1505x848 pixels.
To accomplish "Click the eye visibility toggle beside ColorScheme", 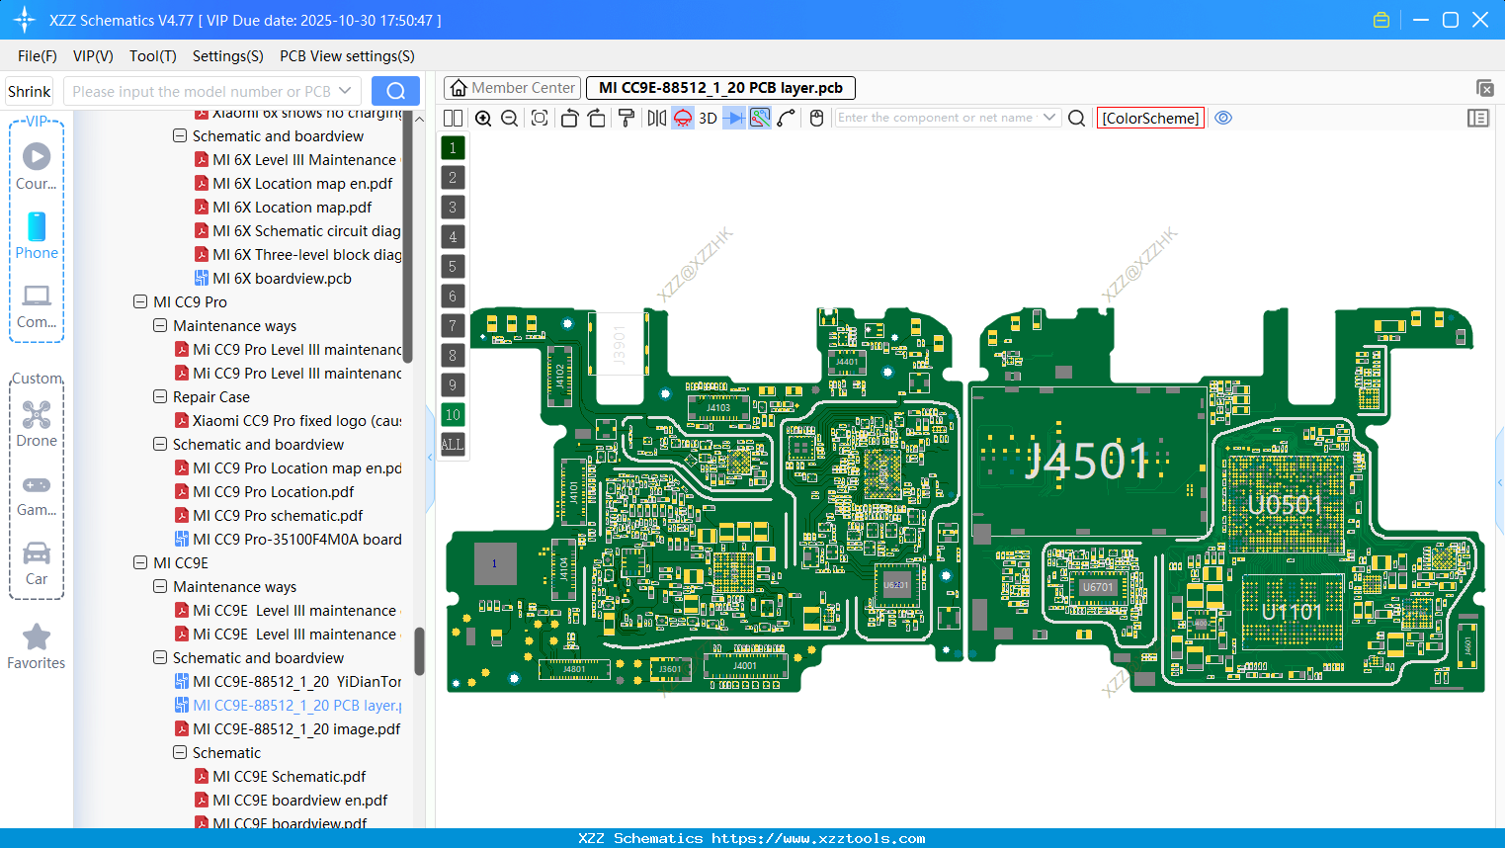I will [x=1223, y=118].
